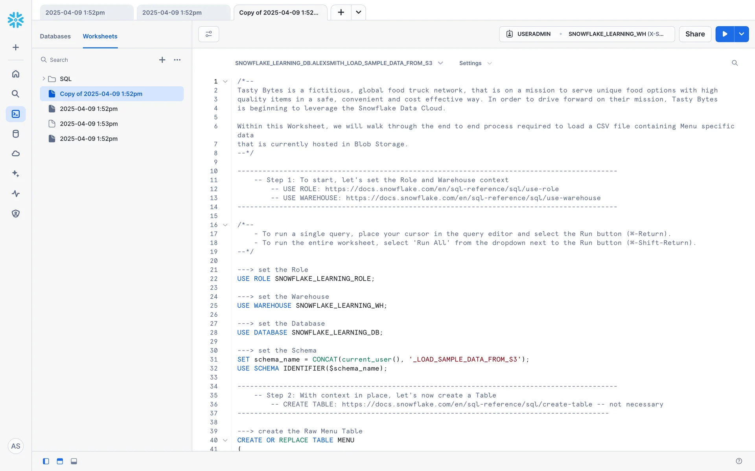Toggle the bottom results panel
755x471 pixels.
pyautogui.click(x=74, y=461)
